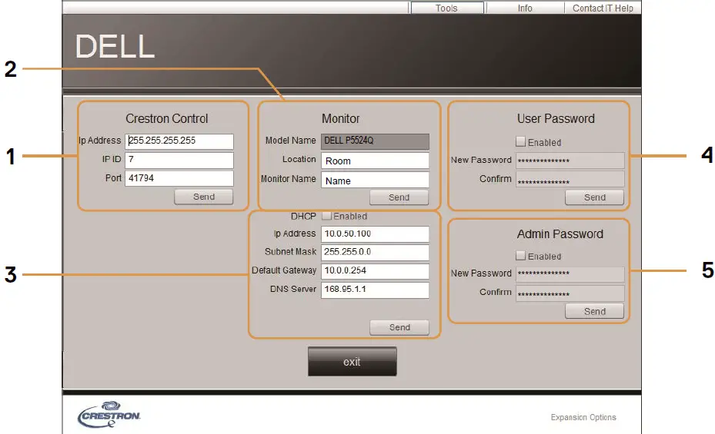Click the Crestron logo icon
The image size is (715, 434).
(109, 415)
